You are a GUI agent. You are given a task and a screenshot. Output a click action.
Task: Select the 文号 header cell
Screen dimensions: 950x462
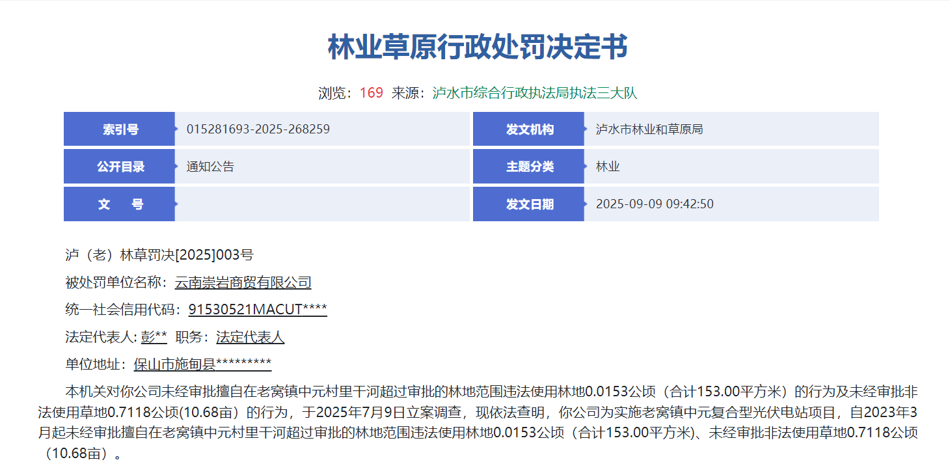[x=120, y=204]
